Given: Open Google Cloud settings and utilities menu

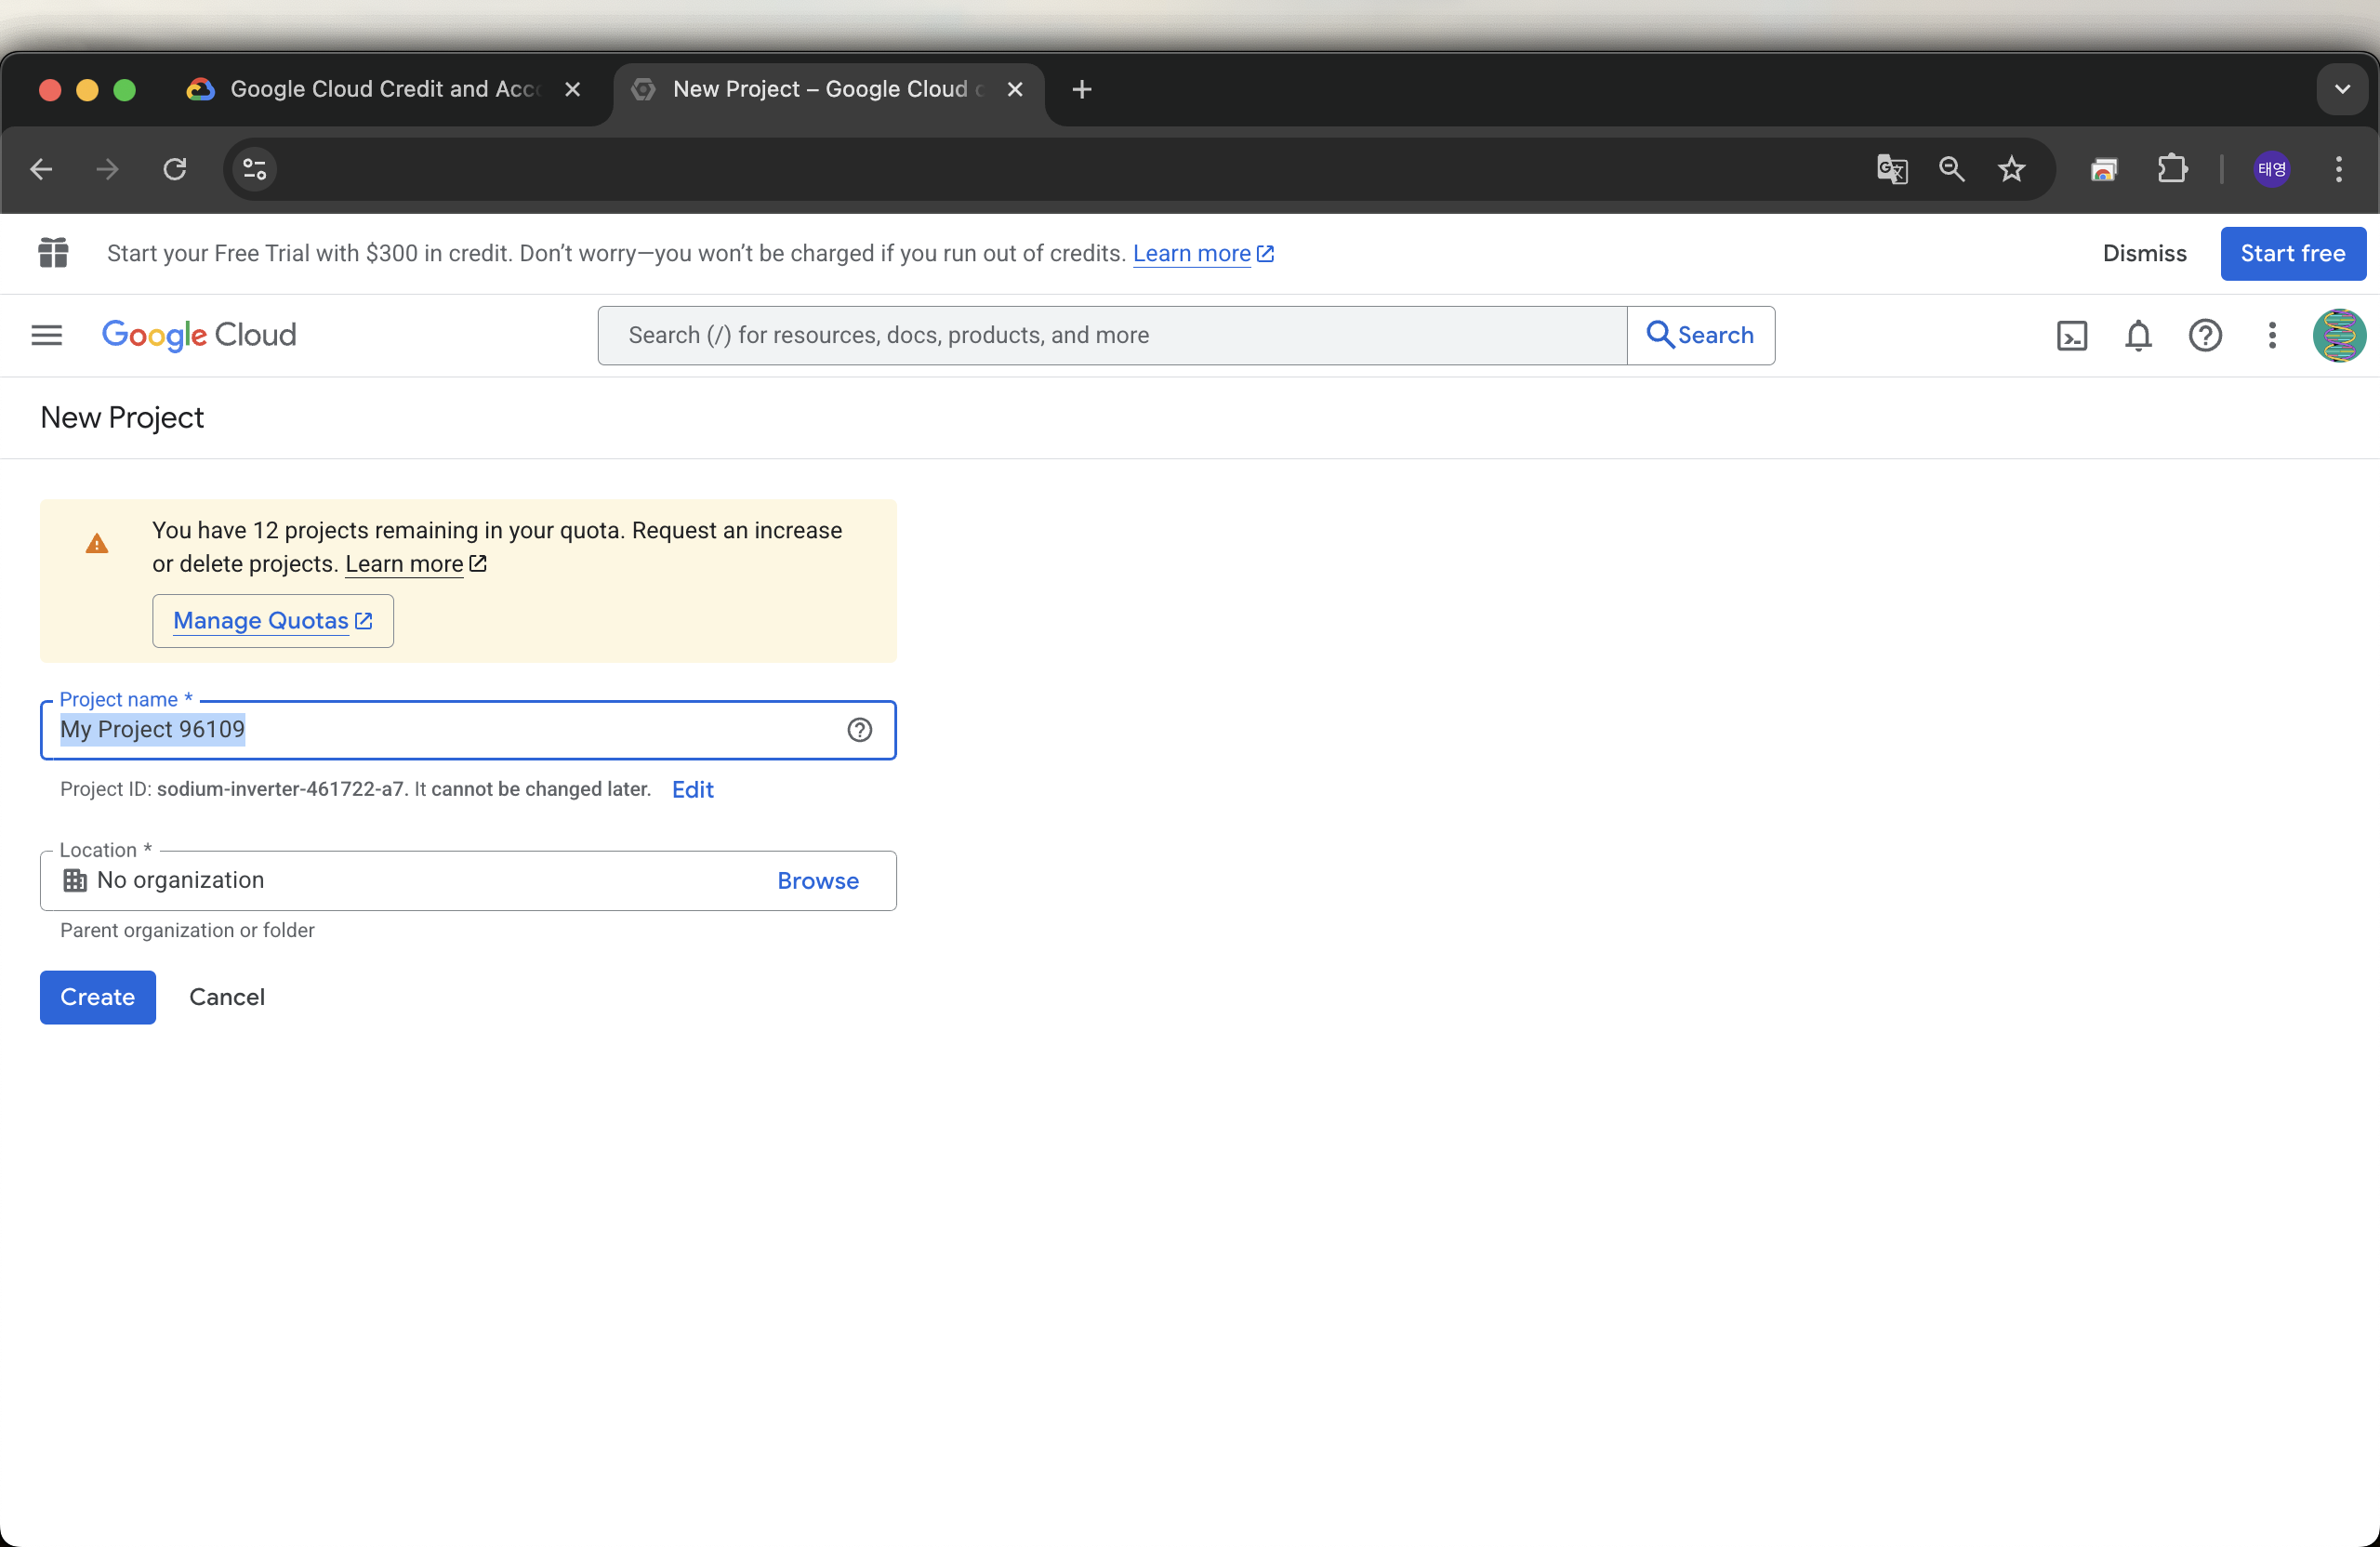Looking at the screenshot, I should point(2272,335).
